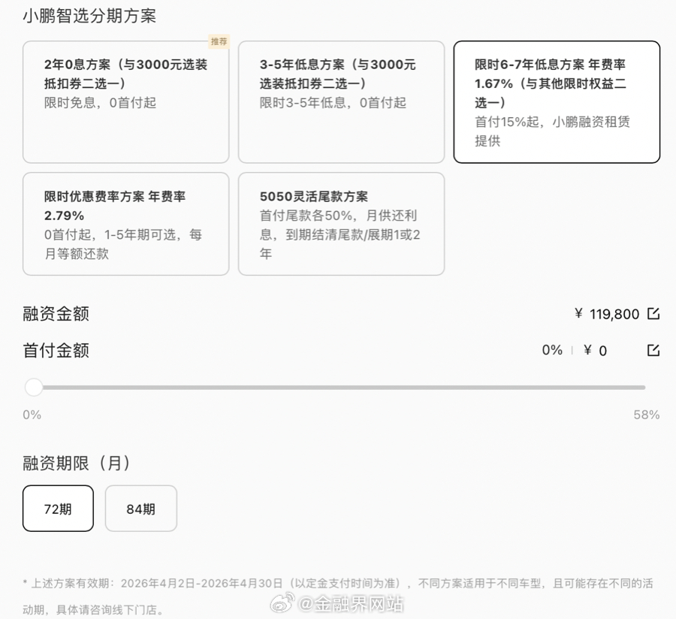
Task: Click the 融资金额 label
Action: click(56, 314)
